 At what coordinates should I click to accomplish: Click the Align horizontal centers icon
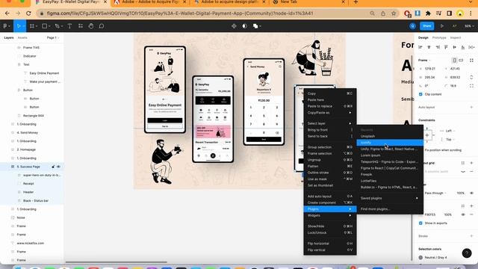(x=429, y=47)
